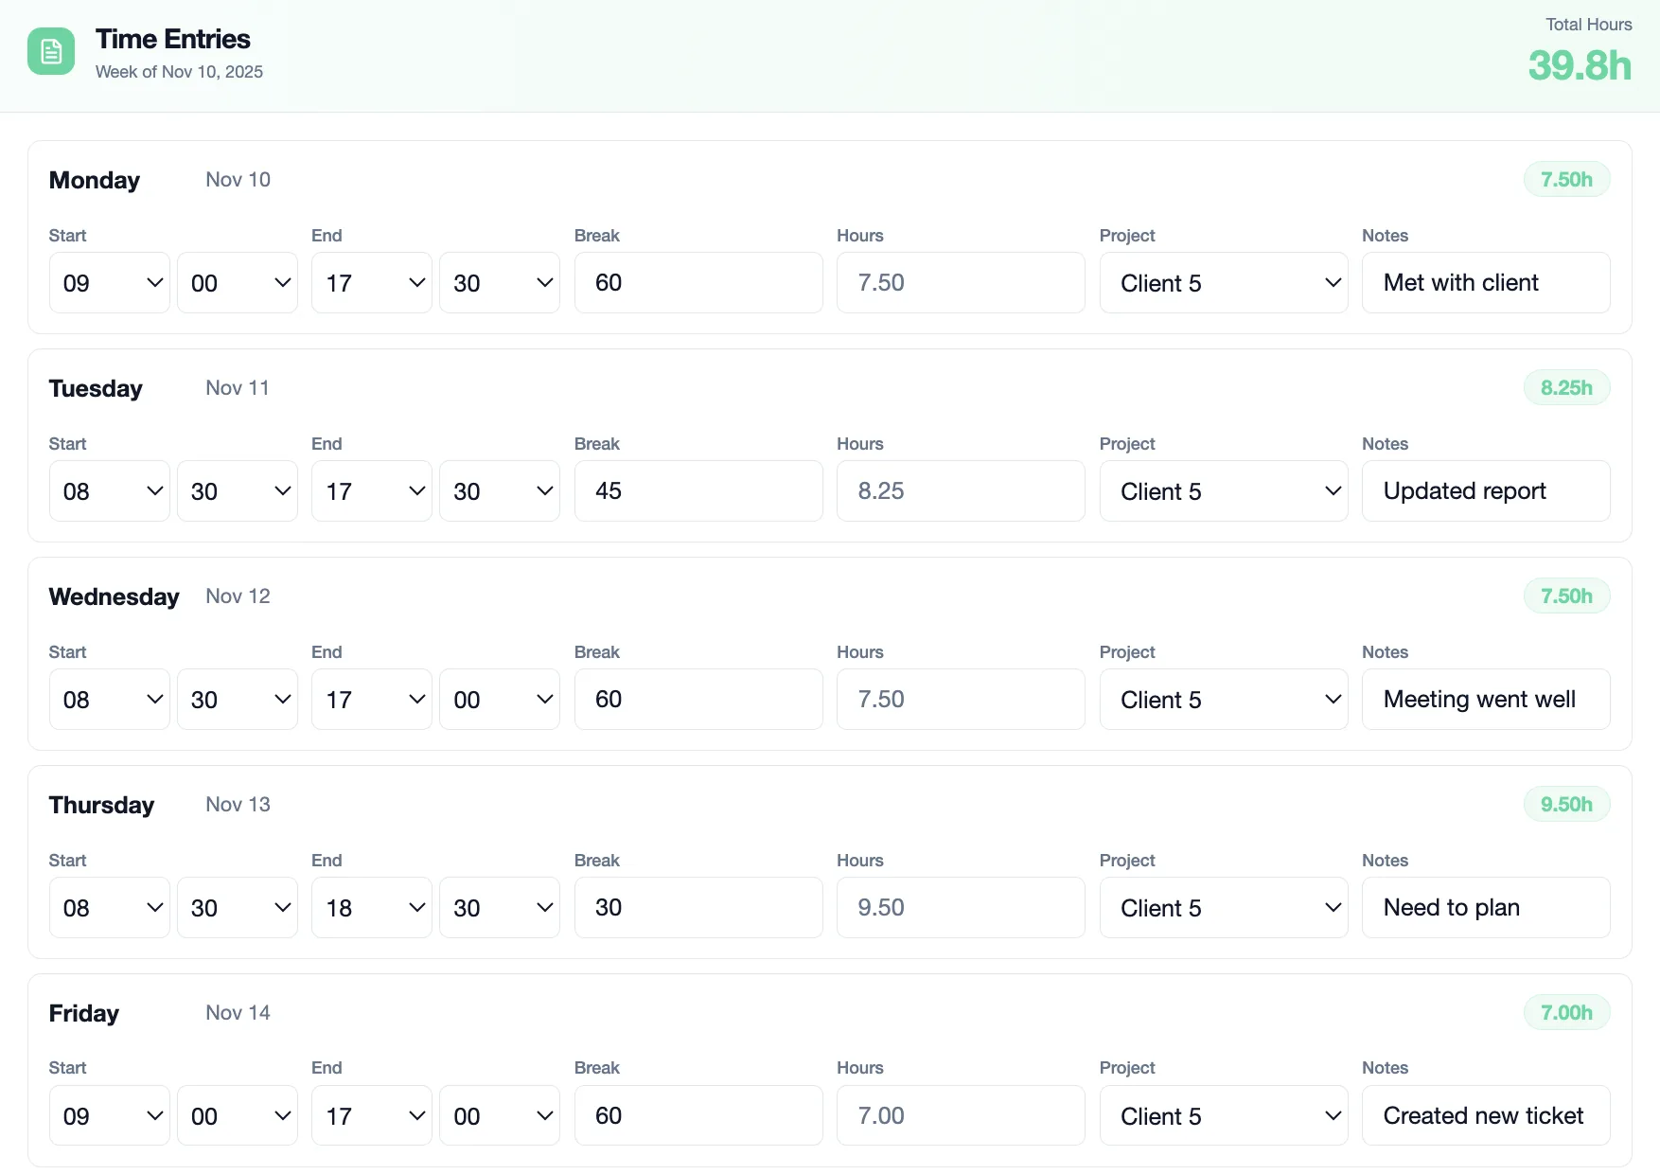Select Thursday's Project Client 5 dropdown

(x=1223, y=908)
